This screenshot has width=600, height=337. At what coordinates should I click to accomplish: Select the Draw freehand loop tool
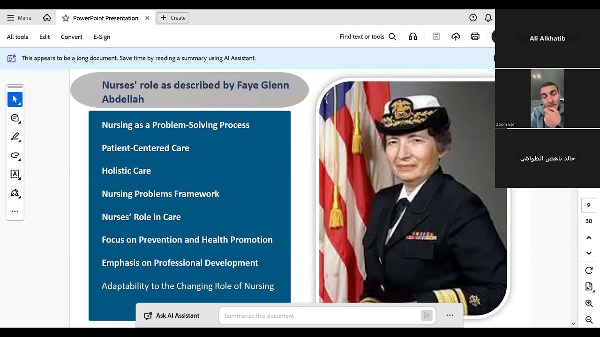pyautogui.click(x=15, y=155)
